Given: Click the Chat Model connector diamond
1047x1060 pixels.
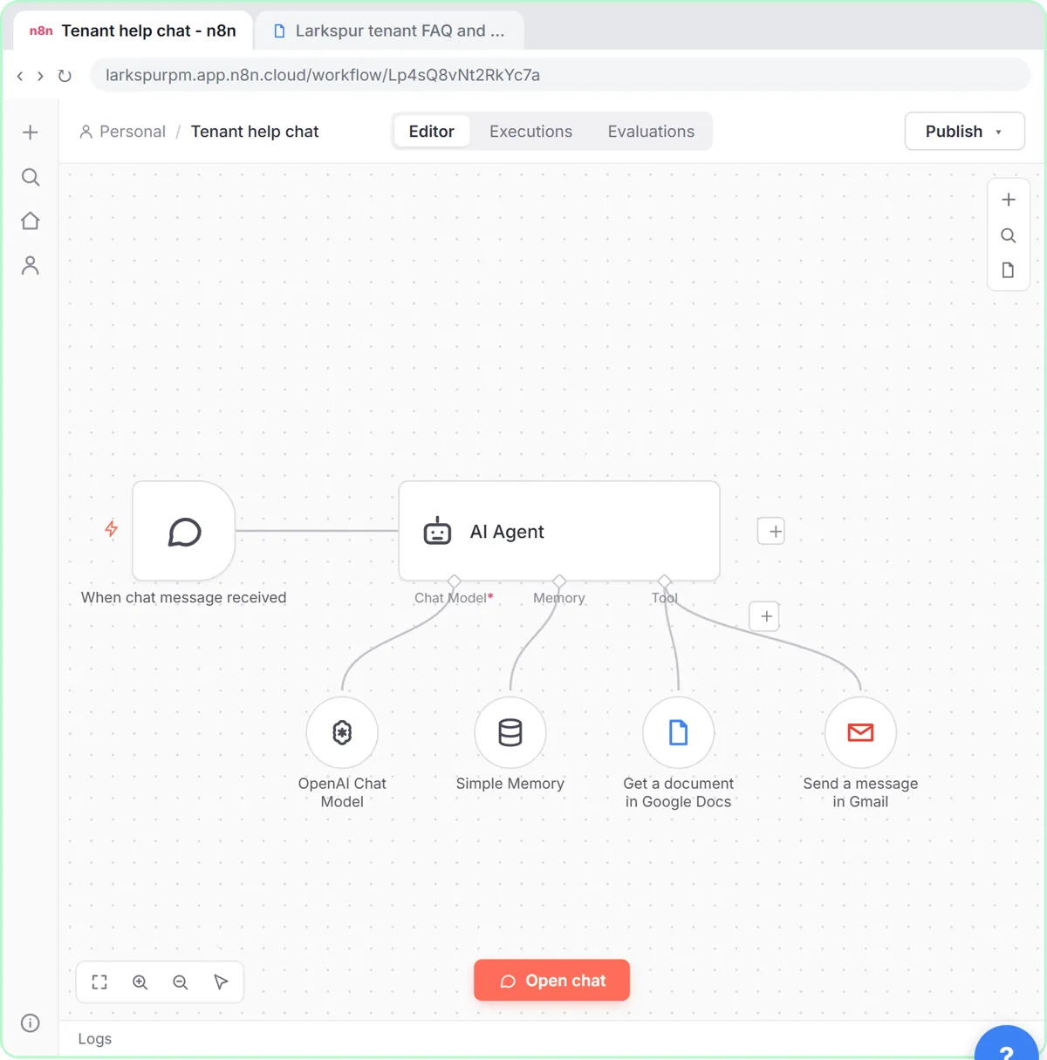Looking at the screenshot, I should click(454, 581).
